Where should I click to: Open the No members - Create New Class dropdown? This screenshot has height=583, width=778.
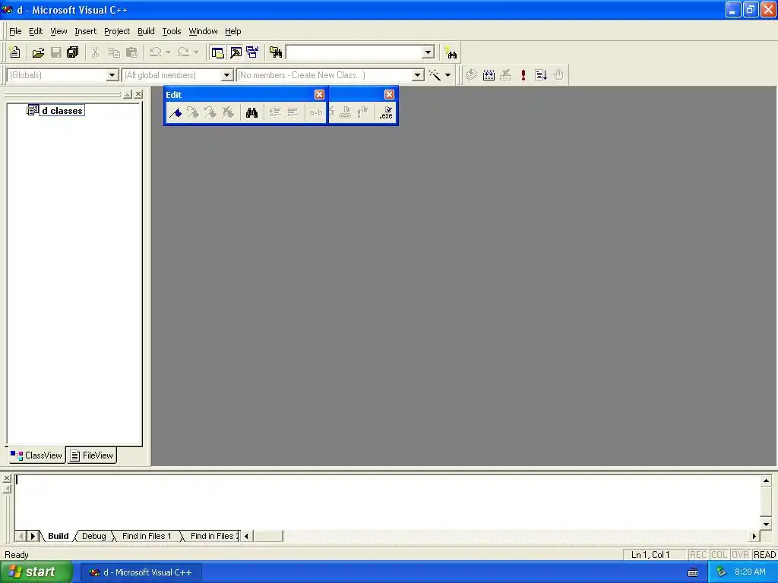(x=418, y=75)
